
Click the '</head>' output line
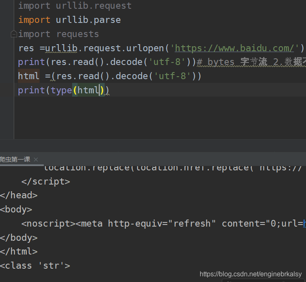coord(19,195)
